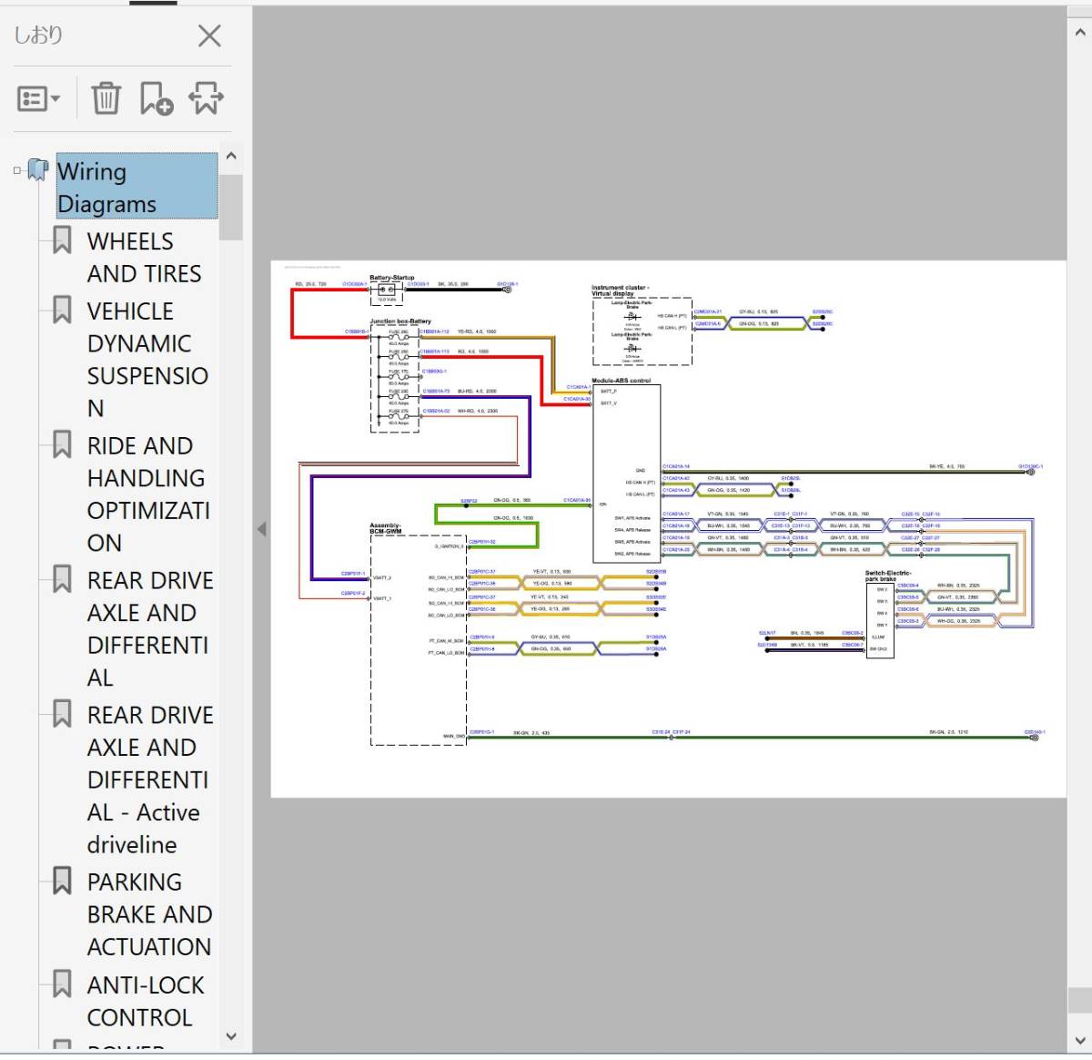This screenshot has width=1092, height=1060.
Task: Click bookmark list scroll down arrow
Action: tap(231, 1036)
